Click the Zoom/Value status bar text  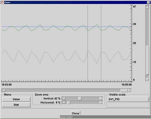click(66, 117)
